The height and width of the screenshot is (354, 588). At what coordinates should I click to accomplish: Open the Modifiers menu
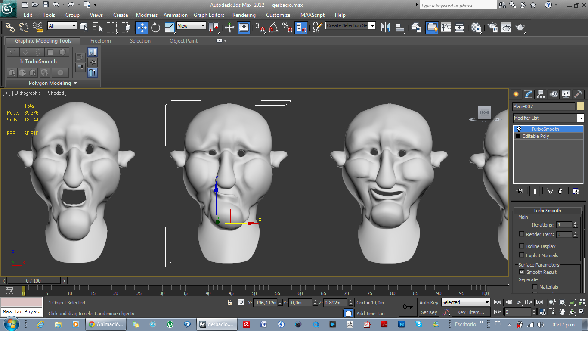(x=146, y=15)
